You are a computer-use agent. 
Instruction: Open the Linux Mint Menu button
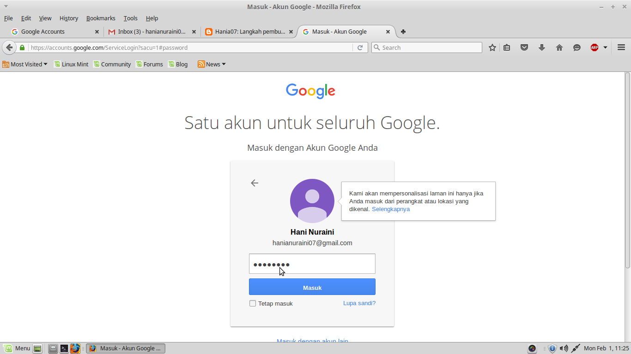coord(17,348)
